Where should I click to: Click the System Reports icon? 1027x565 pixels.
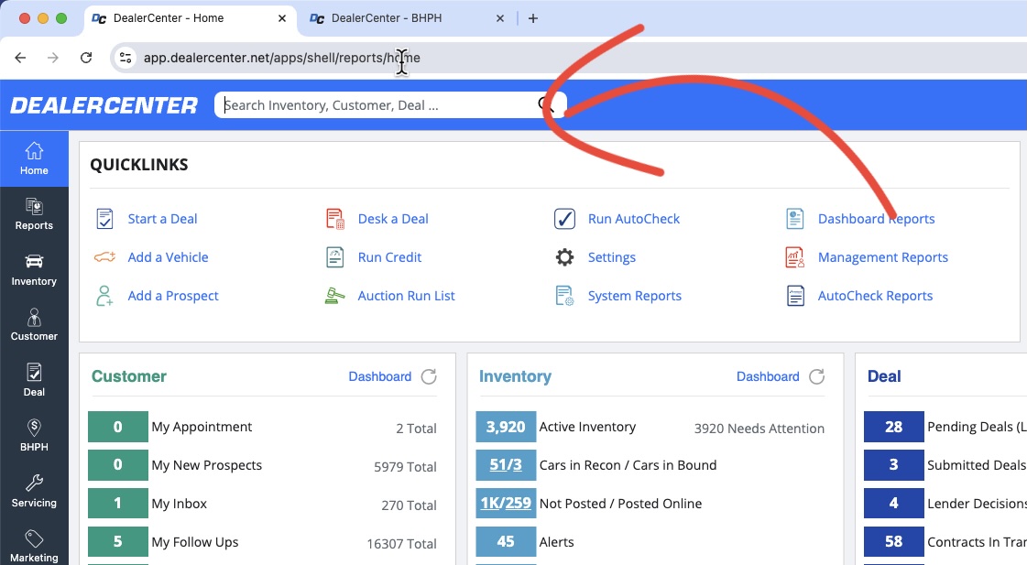(564, 296)
